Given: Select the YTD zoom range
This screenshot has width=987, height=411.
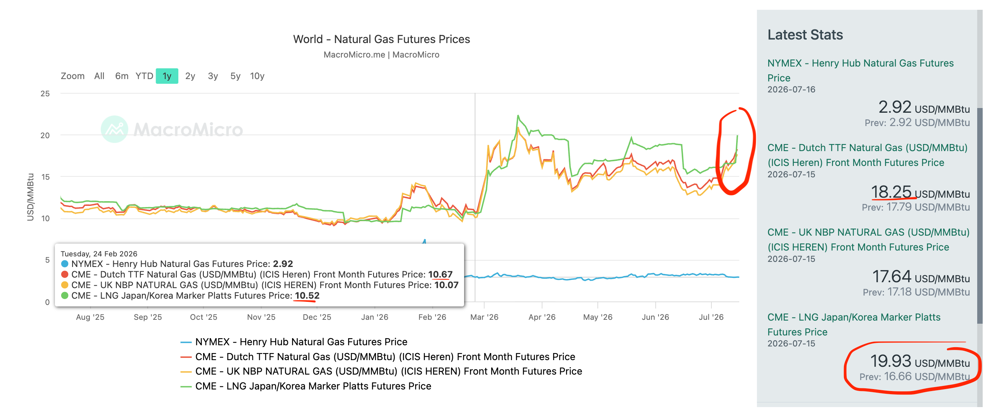Looking at the screenshot, I should coord(144,76).
